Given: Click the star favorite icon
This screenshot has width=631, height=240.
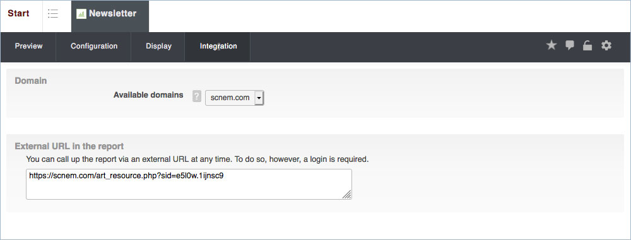Looking at the screenshot, I should (x=551, y=45).
